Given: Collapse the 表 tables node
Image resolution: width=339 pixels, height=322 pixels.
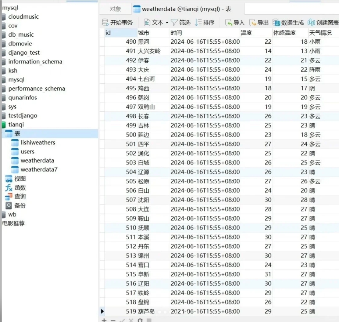Looking at the screenshot, I should click(2, 134).
